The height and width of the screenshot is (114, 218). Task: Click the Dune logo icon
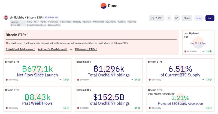click(x=104, y=6)
